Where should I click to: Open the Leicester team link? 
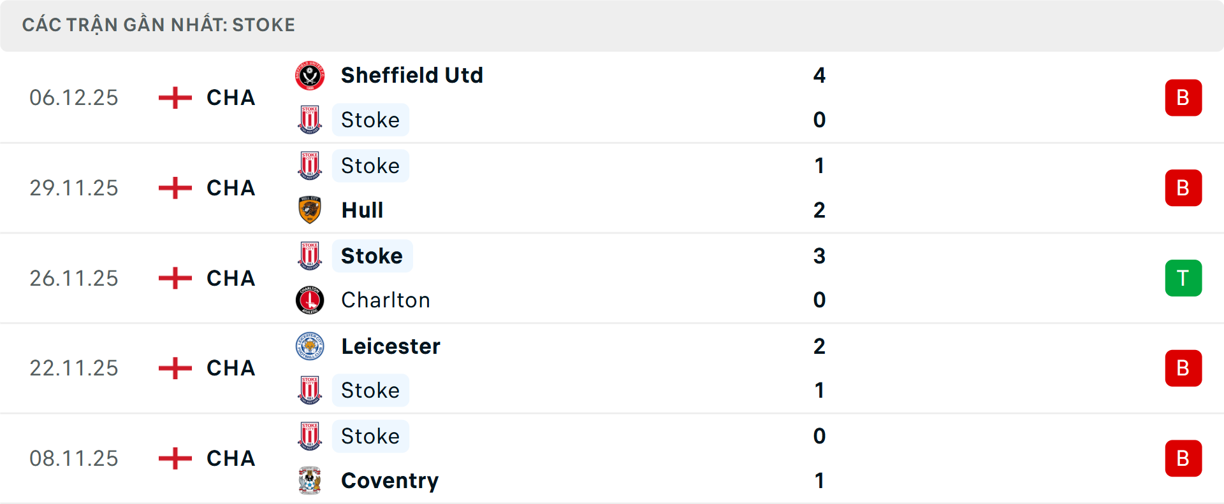(x=391, y=346)
